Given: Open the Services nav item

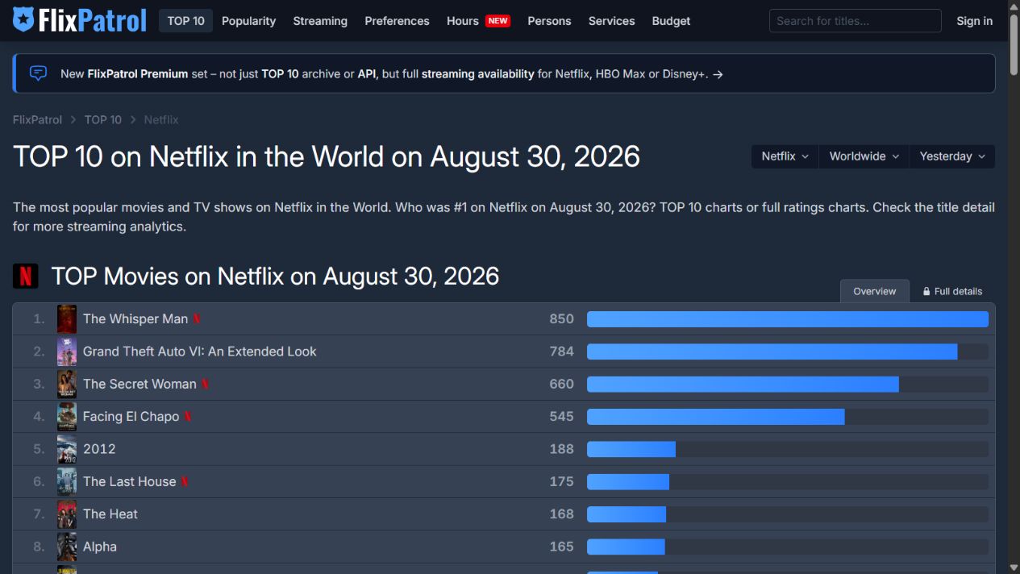Looking at the screenshot, I should (611, 21).
